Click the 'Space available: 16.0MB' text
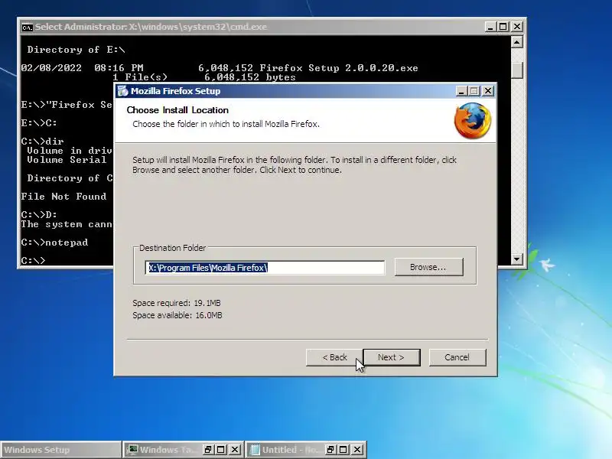 (x=177, y=315)
